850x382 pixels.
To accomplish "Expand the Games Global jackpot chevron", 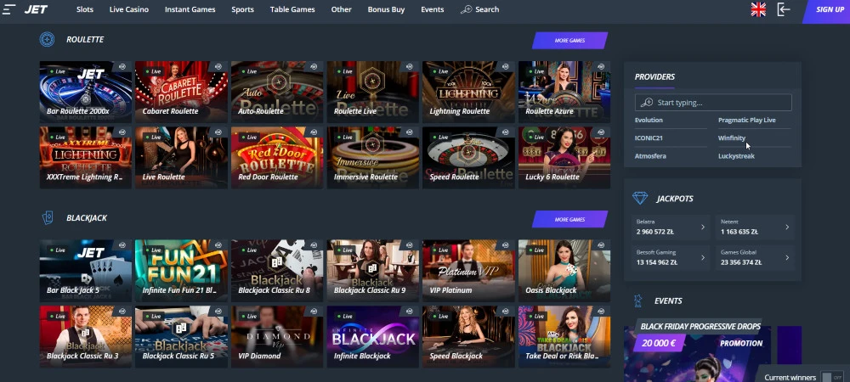I will click(x=787, y=258).
